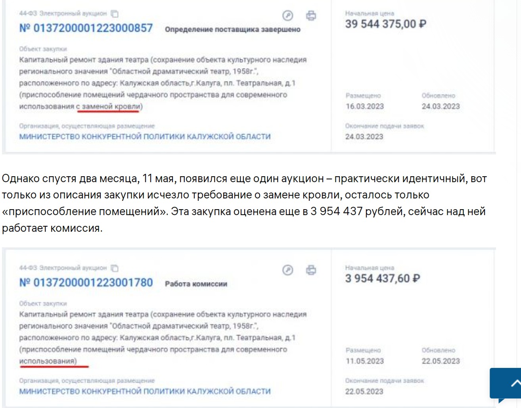Click the print icon on auction 0137200001223001780
521x408 pixels.
point(311,270)
